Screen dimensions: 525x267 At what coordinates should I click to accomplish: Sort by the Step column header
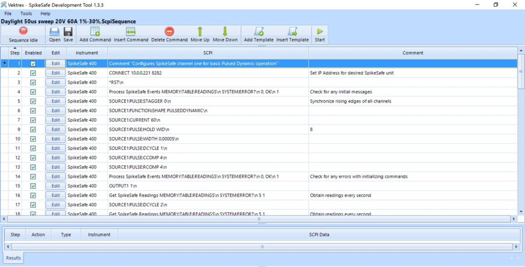15,53
